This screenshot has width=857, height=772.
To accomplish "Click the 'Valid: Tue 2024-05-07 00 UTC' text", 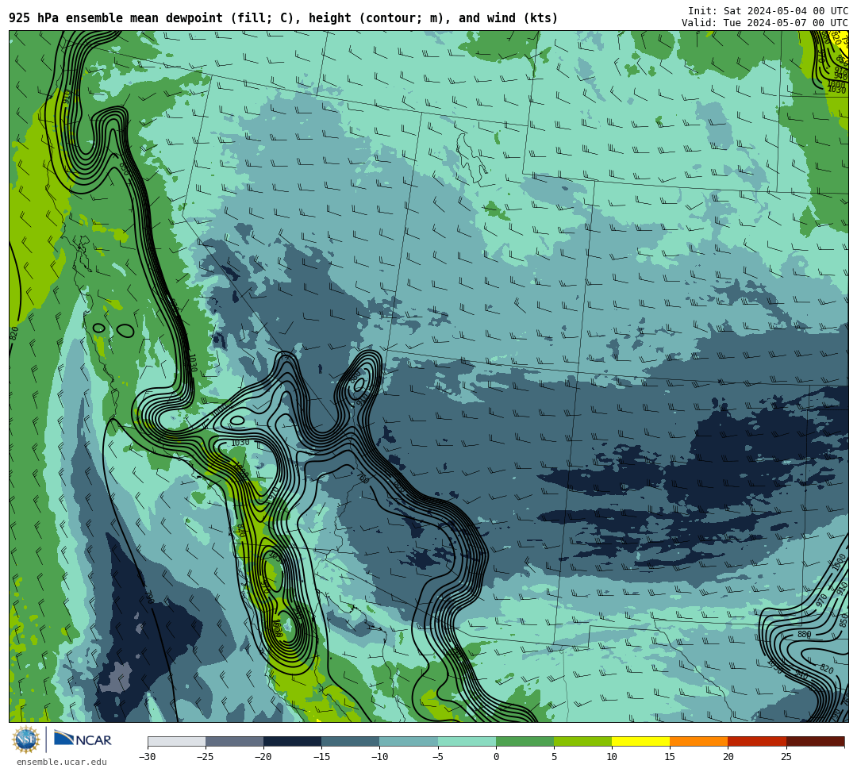I will pyautogui.click(x=765, y=23).
